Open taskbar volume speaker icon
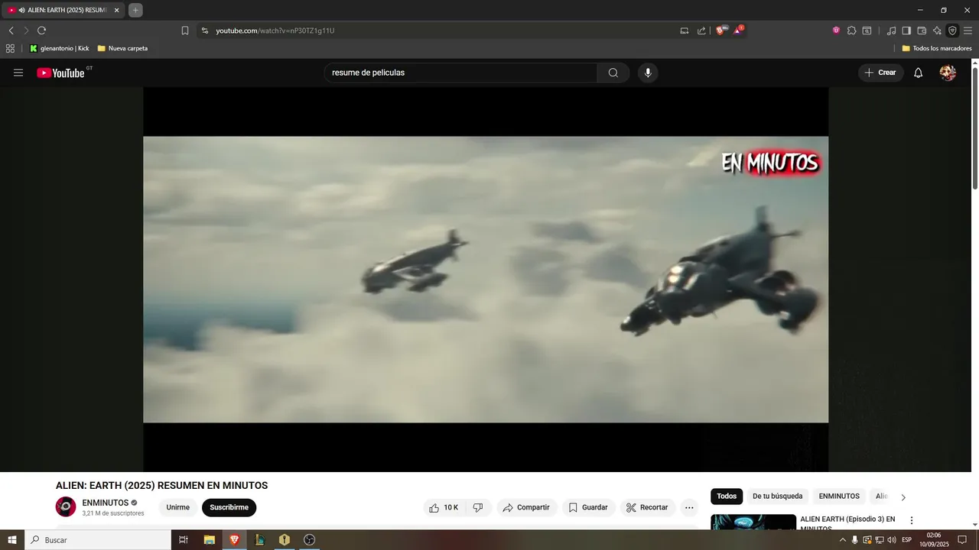This screenshot has width=979, height=550. coord(891,540)
